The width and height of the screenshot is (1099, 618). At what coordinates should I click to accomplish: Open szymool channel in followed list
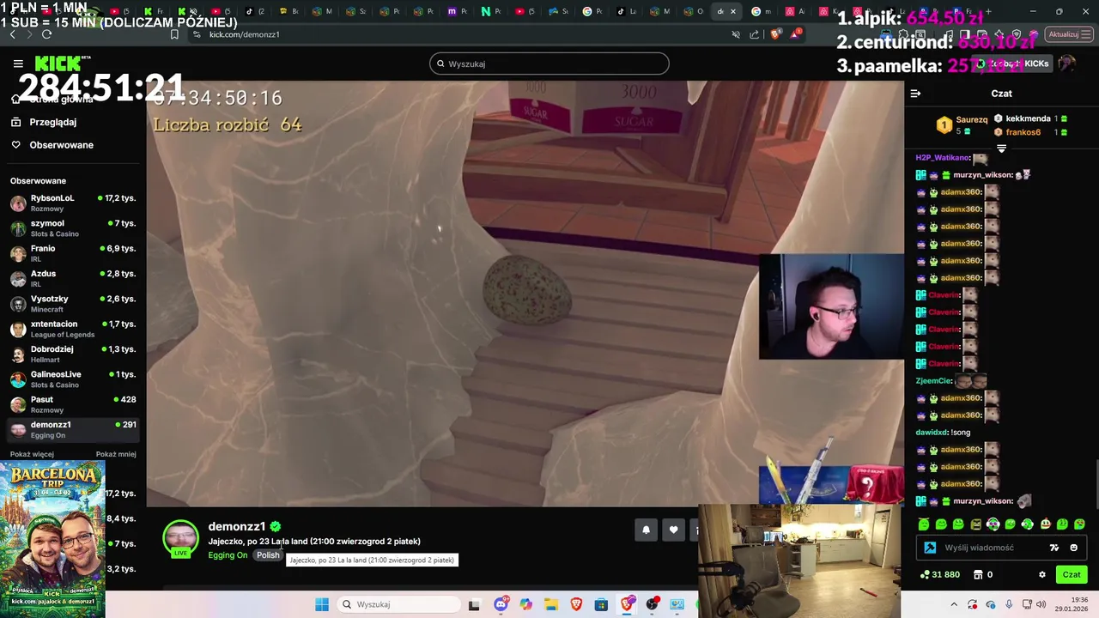[73, 228]
